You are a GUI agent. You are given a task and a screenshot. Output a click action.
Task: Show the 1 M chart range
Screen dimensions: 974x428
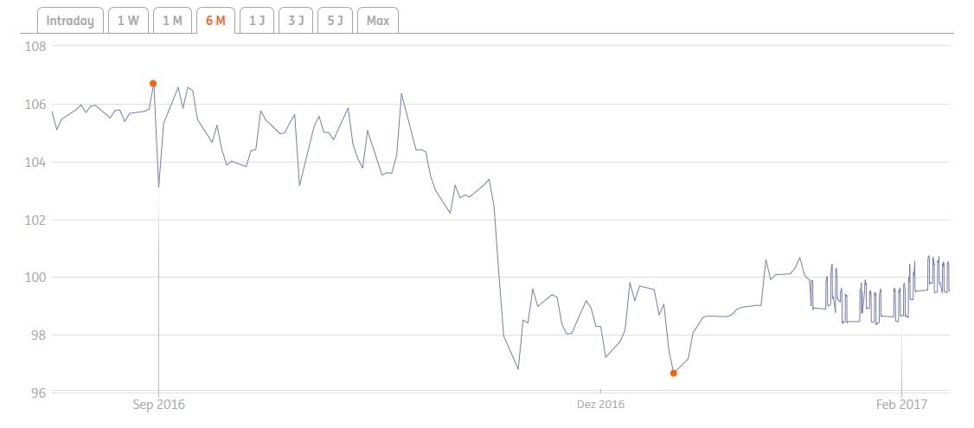(x=172, y=21)
